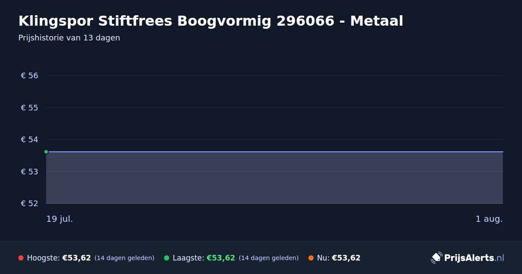The height and width of the screenshot is (274, 522).
Task: Click the € 54 axis label
Action: (x=30, y=140)
